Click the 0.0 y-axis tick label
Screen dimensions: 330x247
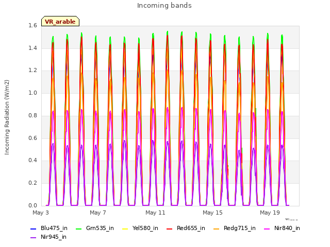32,205
